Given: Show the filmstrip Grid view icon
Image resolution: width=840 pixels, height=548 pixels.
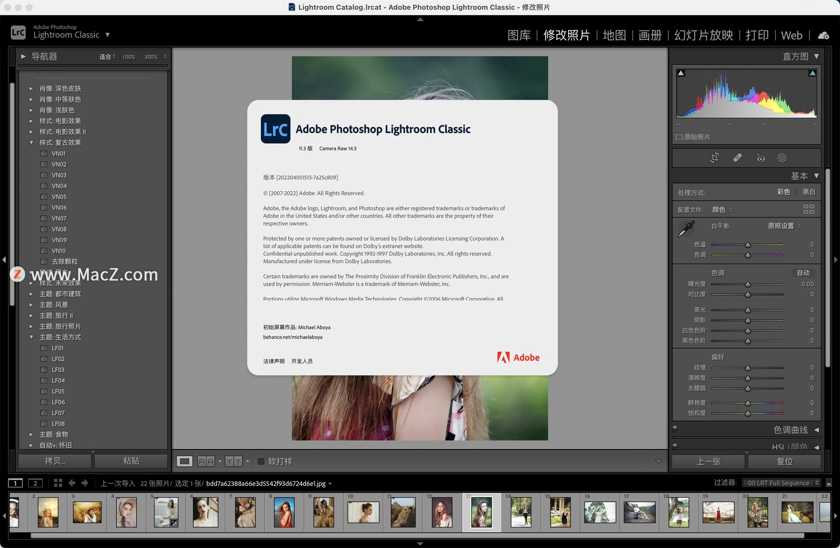Looking at the screenshot, I should 58,483.
